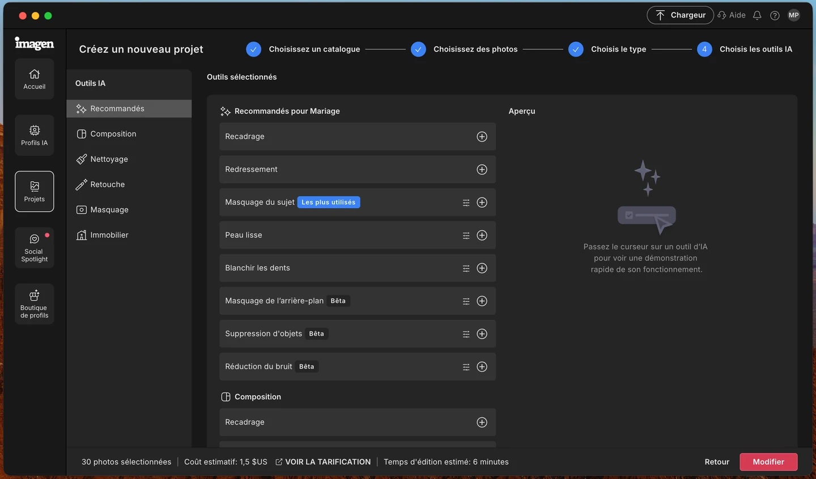
Task: Open Boutique de profils
Action: [35, 304]
